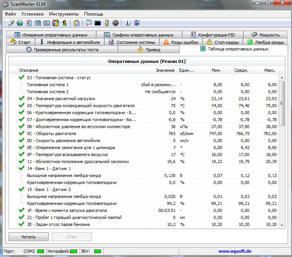Click the Читать button
This screenshot has height=257, width=292.
(x=28, y=236)
